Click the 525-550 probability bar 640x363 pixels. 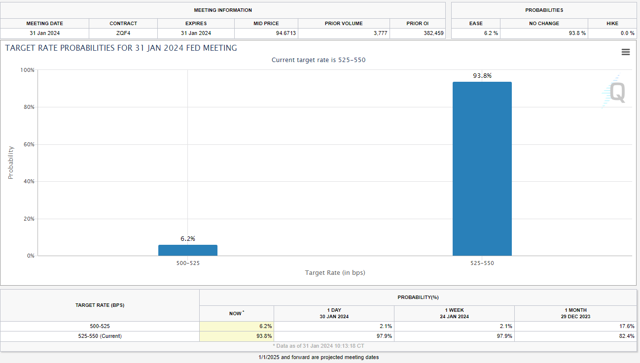pos(482,169)
